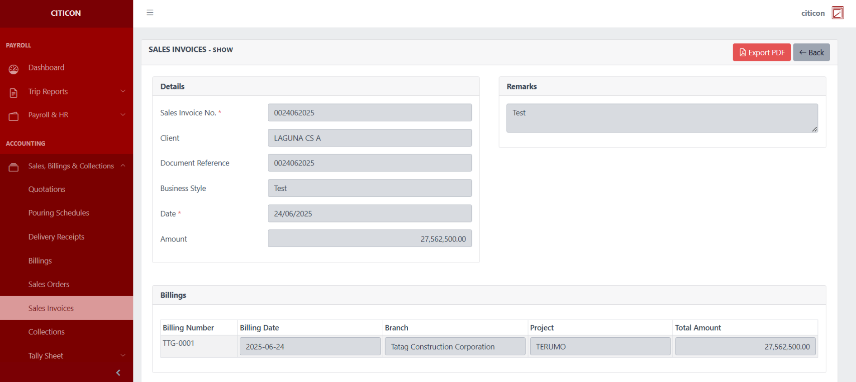Click the citicon user avatar icon
The height and width of the screenshot is (382, 856).
(x=837, y=13)
